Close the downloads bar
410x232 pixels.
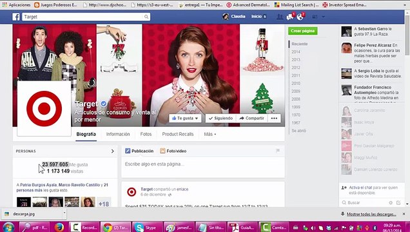[x=404, y=214]
